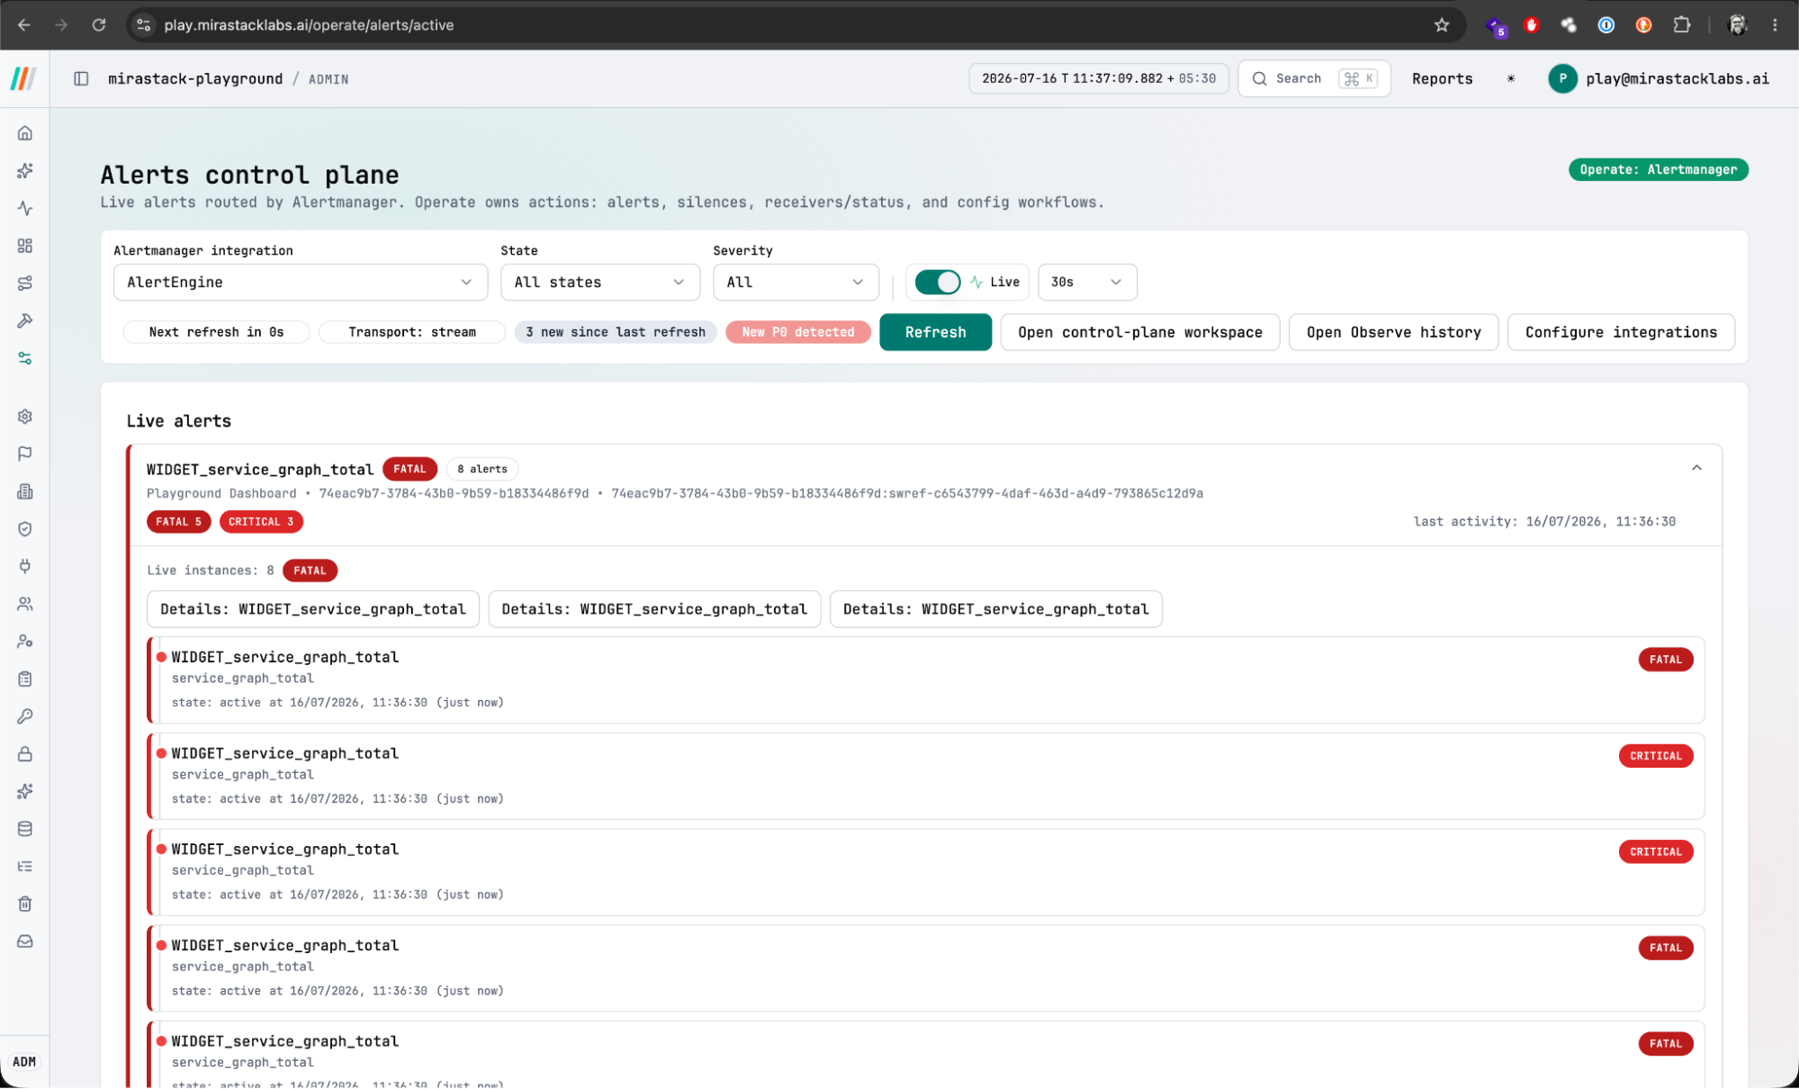
Task: Select the green sliders (Operate) sidebar icon
Action: (x=25, y=358)
